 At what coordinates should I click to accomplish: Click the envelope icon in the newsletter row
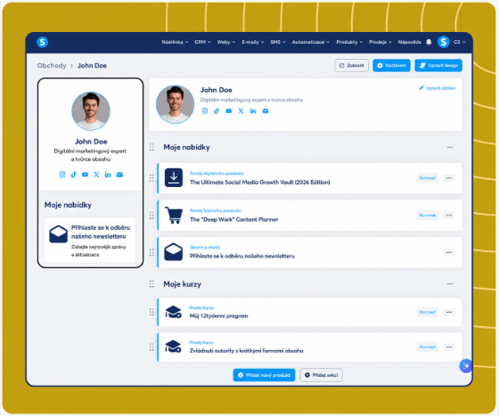174,252
